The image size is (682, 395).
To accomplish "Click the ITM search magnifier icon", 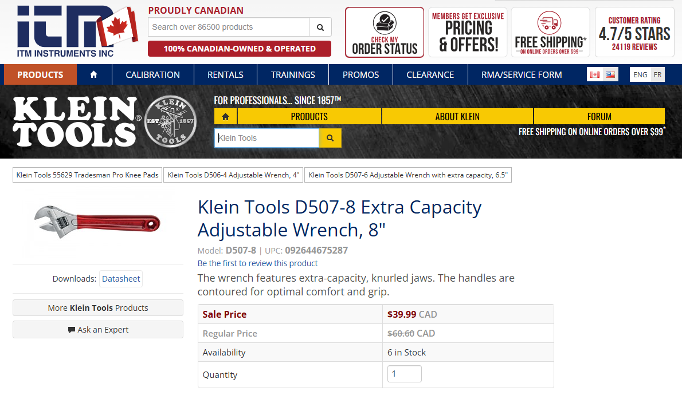I will pyautogui.click(x=320, y=26).
